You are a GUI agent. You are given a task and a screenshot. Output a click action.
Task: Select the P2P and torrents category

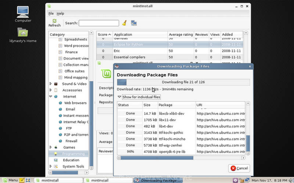[x=76, y=135]
